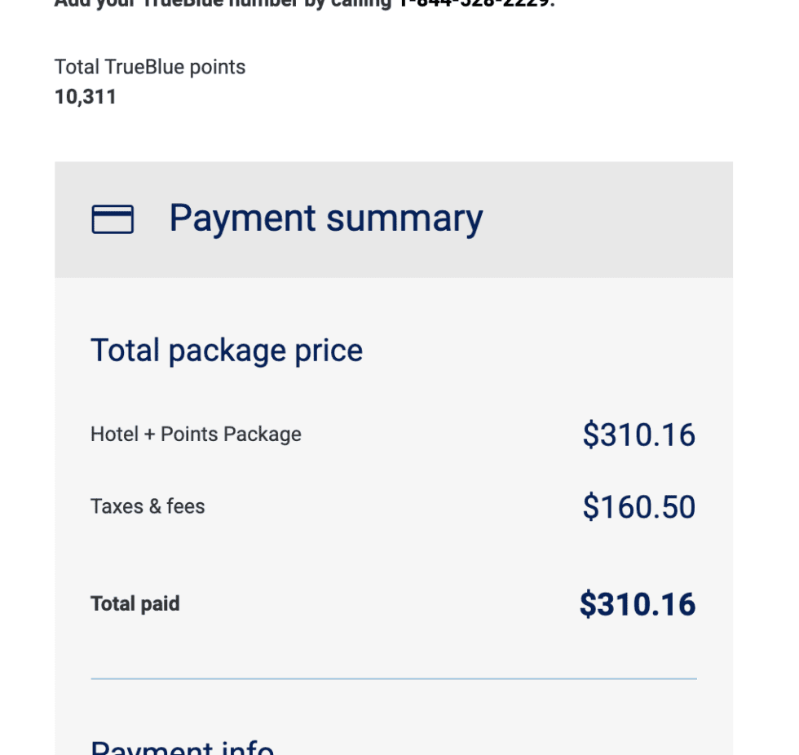This screenshot has width=799, height=755.
Task: Click the bold Total paid label
Action: 135,604
